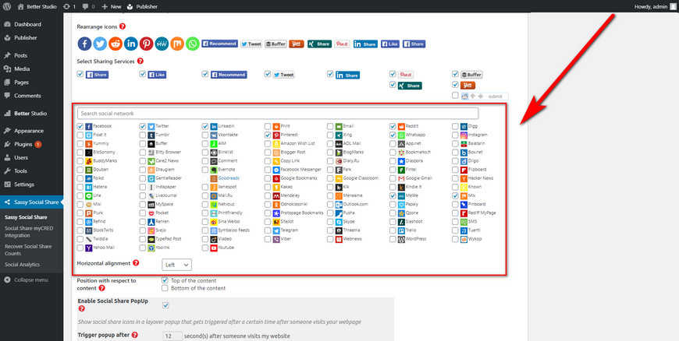679x341 pixels.
Task: Open the updates indicator in admin bar
Action: tap(69, 6)
